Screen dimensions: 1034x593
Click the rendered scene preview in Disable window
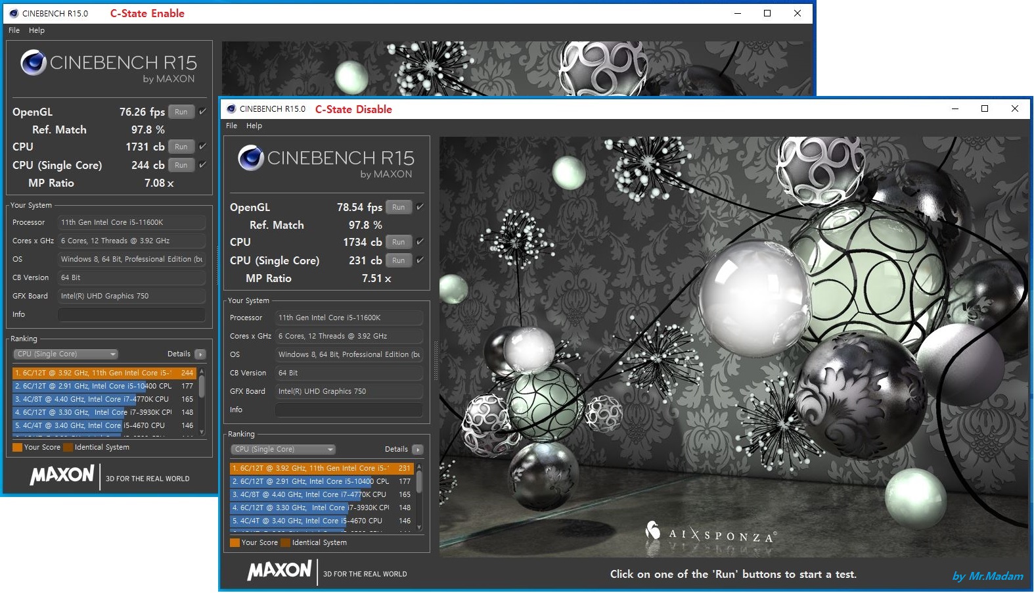coord(734,347)
